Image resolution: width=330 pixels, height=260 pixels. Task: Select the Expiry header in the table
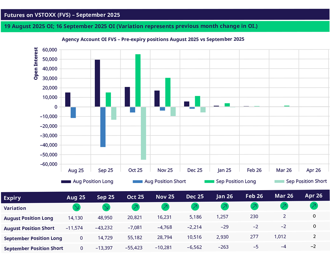coord(12,198)
